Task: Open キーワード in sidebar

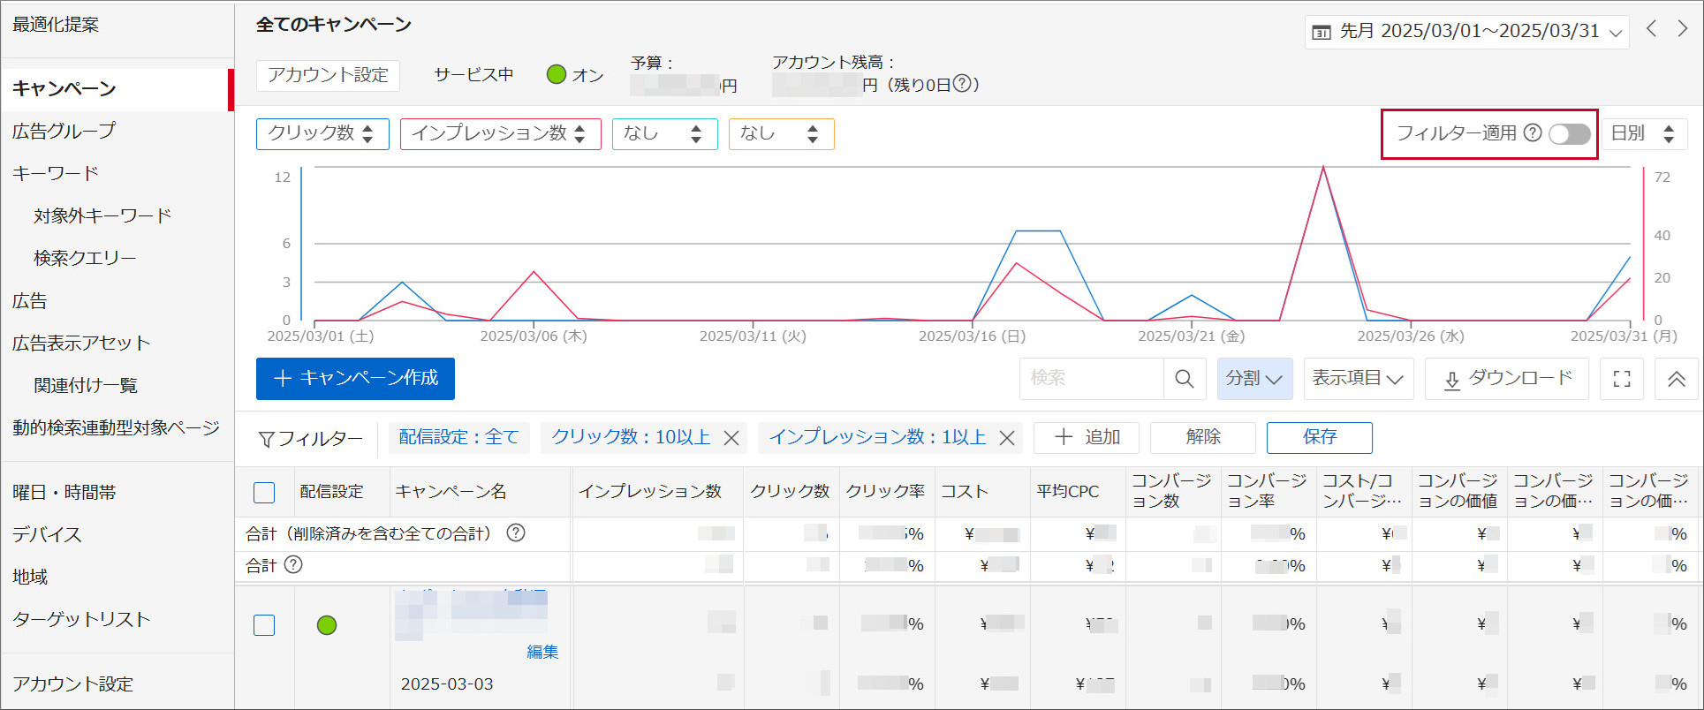Action: pyautogui.click(x=56, y=173)
